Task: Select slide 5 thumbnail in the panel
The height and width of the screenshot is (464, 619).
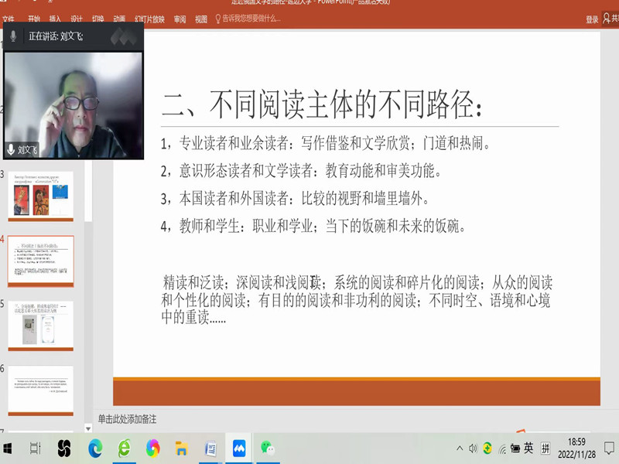Action: (40, 323)
